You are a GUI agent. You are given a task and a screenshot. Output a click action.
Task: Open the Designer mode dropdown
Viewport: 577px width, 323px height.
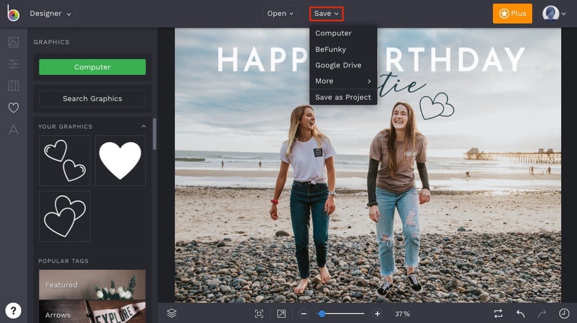50,13
